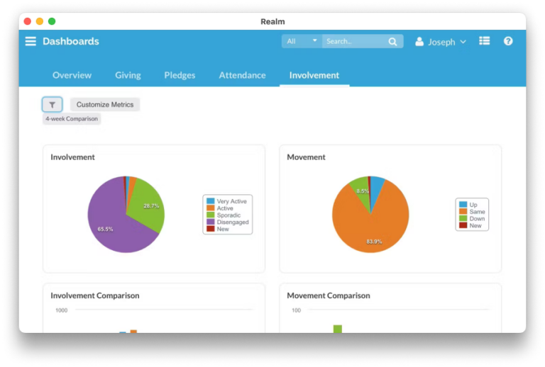Switch to the Overview tab
This screenshot has height=367, width=545.
(72, 75)
